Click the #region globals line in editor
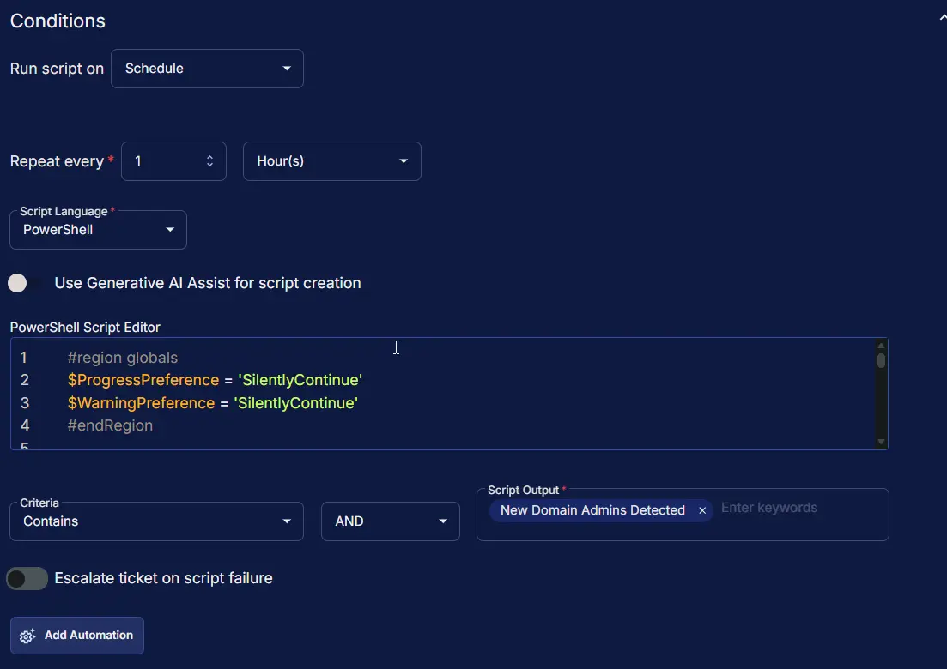 [x=122, y=358]
